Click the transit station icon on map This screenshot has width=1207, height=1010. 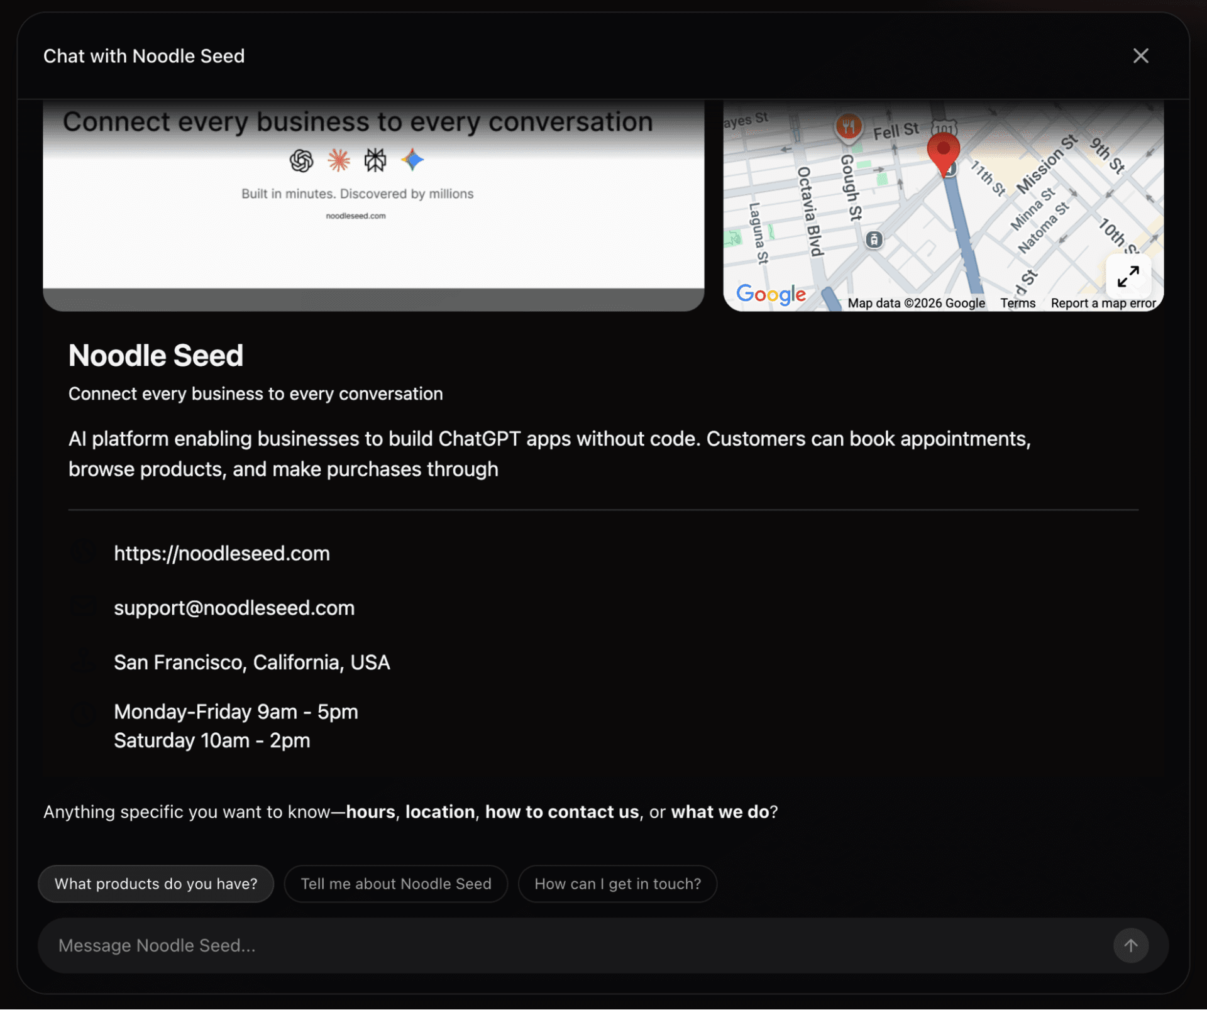(x=874, y=239)
